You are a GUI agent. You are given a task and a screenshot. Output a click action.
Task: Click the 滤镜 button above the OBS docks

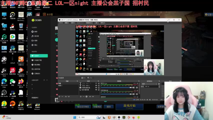pyautogui.click(x=90, y=78)
